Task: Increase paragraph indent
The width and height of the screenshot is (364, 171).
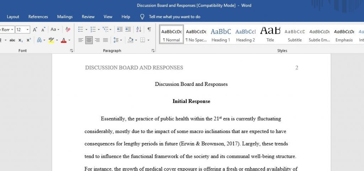Action: coord(128,29)
